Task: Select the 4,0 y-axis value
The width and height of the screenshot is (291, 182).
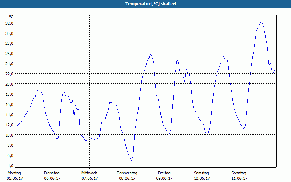Action: [10, 166]
